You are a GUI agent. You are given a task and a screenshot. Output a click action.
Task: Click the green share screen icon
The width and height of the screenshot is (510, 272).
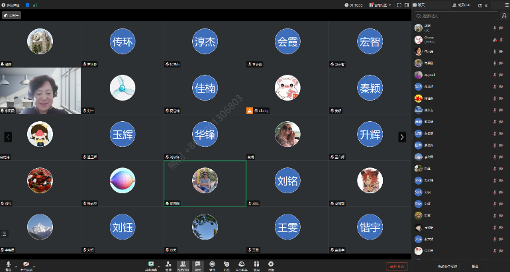(151, 264)
